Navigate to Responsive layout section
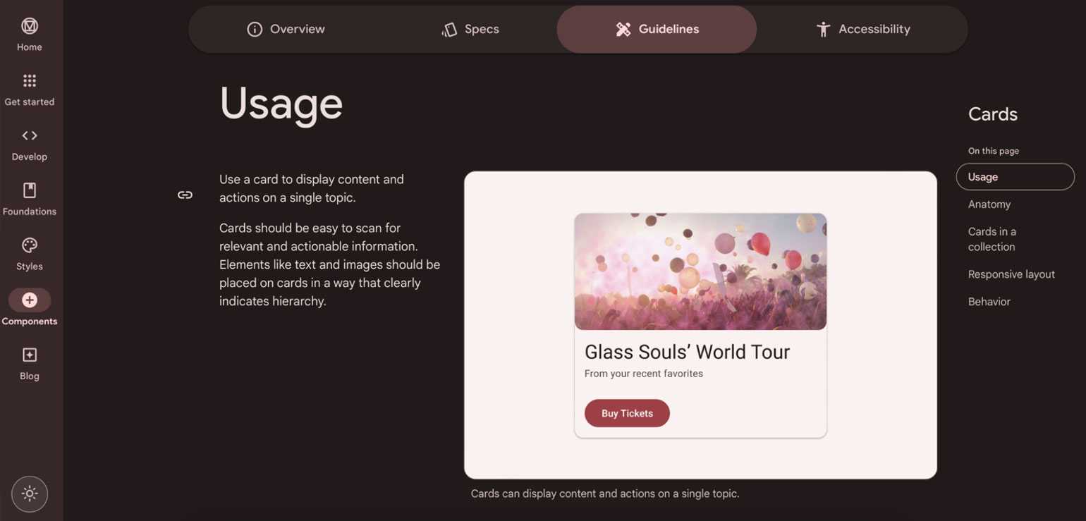The image size is (1086, 521). pos(1011,274)
